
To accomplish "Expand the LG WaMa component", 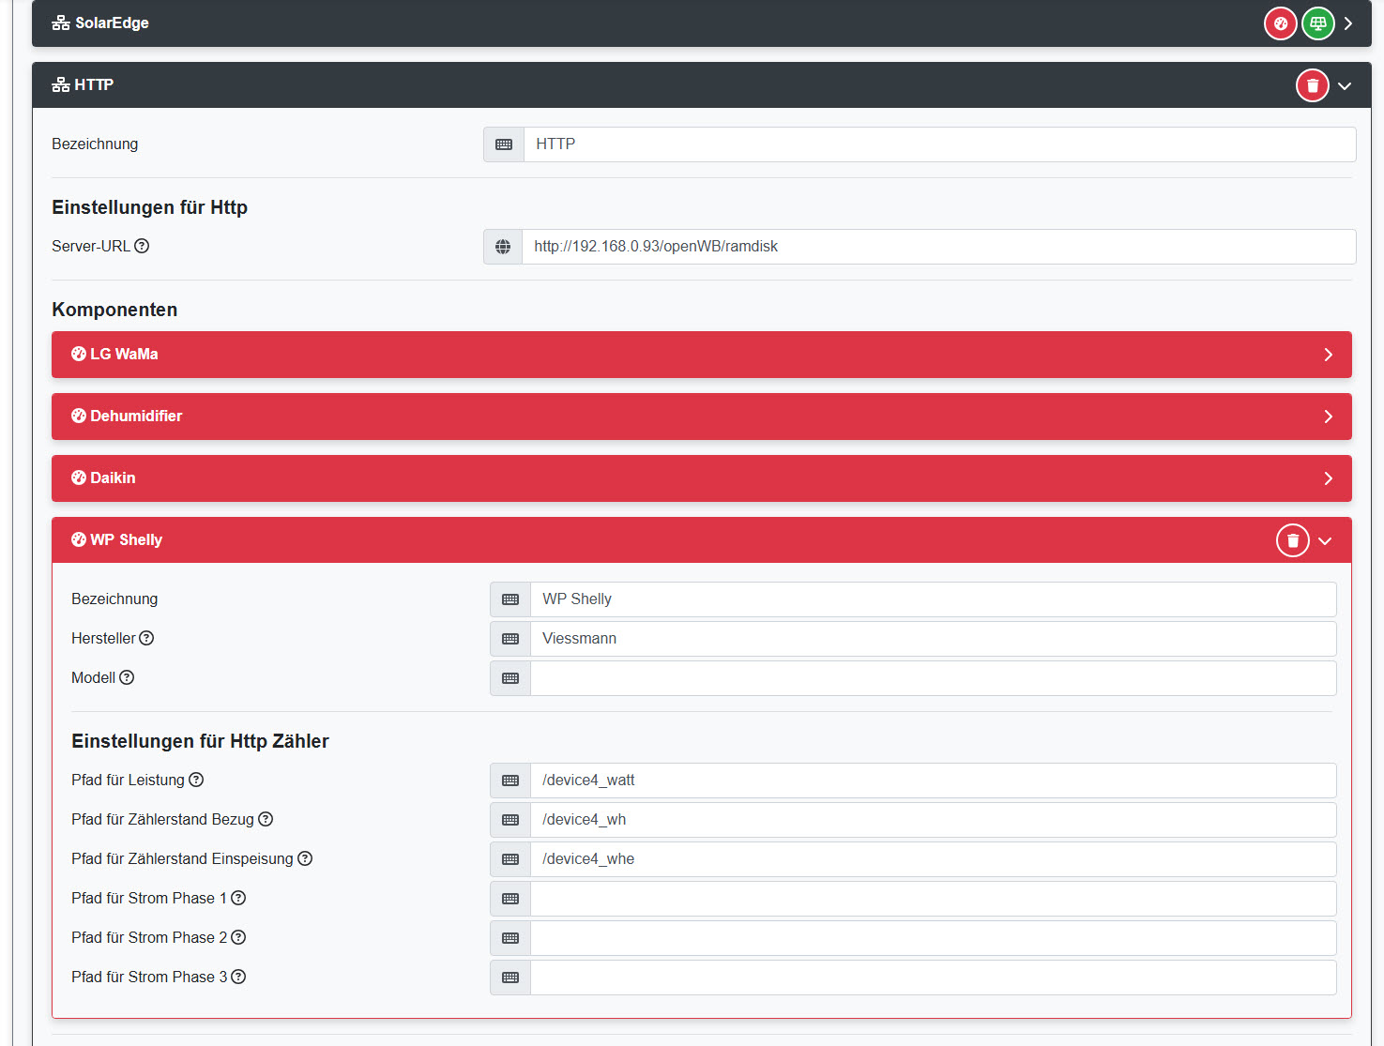I will click(x=1328, y=355).
